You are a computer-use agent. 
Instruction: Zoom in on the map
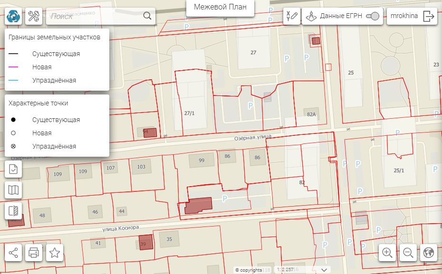387,253
